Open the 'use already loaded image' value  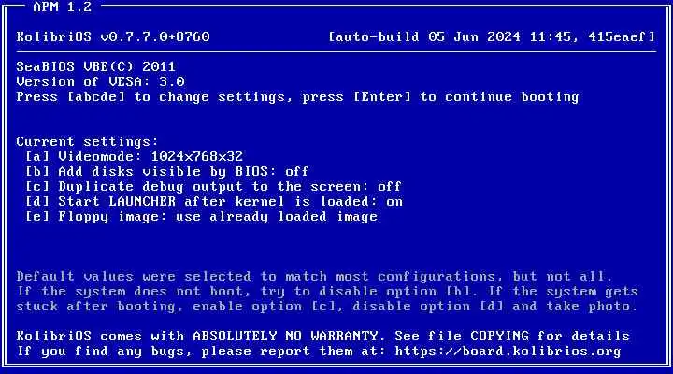(277, 216)
